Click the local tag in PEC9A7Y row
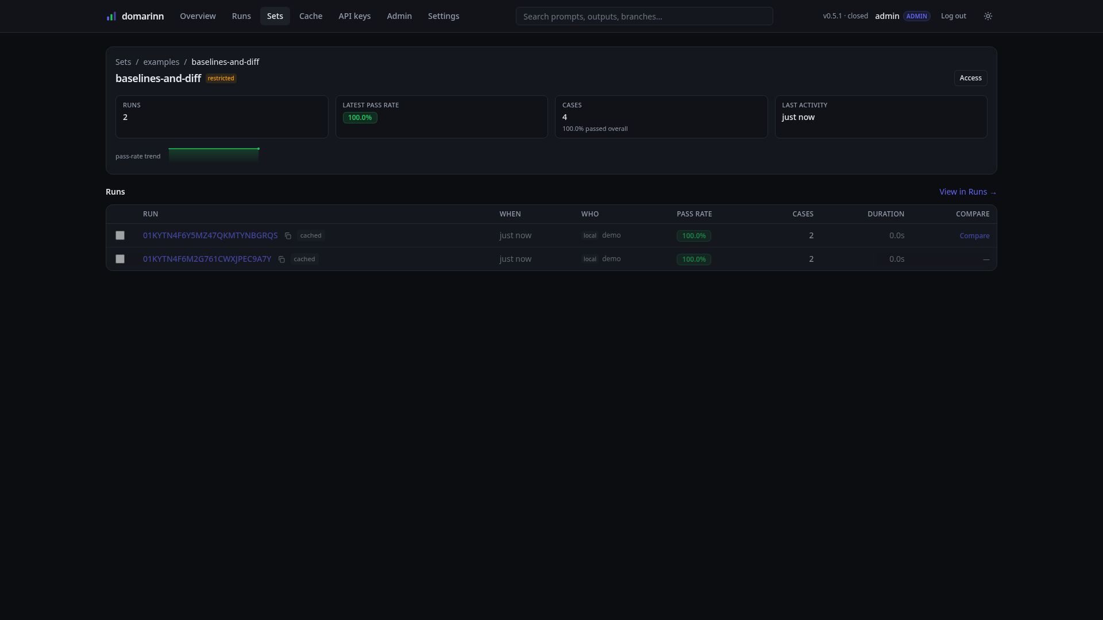 [x=590, y=259]
